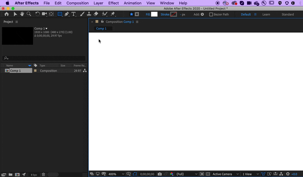Toggle transparency grid
Viewport: 303px width, 177px height.
click(208, 174)
